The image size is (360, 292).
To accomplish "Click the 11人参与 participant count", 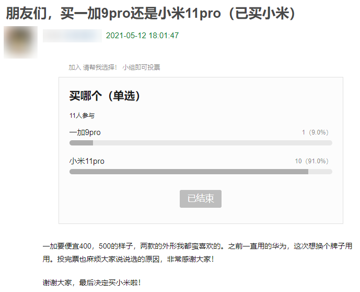I will coord(82,115).
